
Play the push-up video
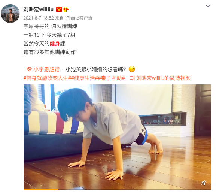117,137
